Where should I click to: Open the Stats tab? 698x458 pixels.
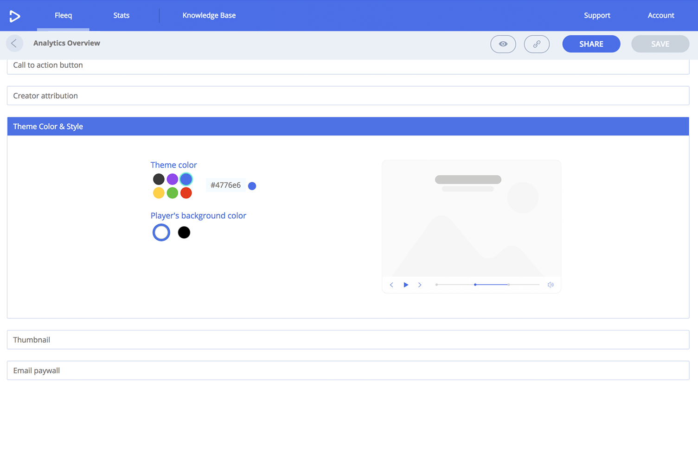point(122,15)
